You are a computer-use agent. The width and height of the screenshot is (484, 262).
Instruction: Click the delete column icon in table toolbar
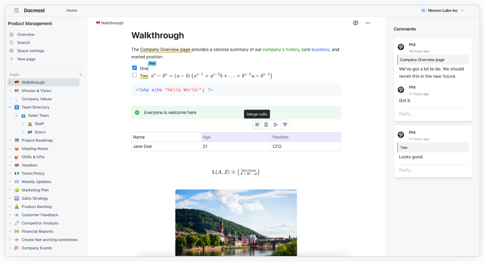[x=275, y=125]
